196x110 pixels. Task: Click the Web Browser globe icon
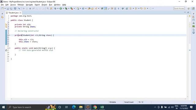pos(123,9)
